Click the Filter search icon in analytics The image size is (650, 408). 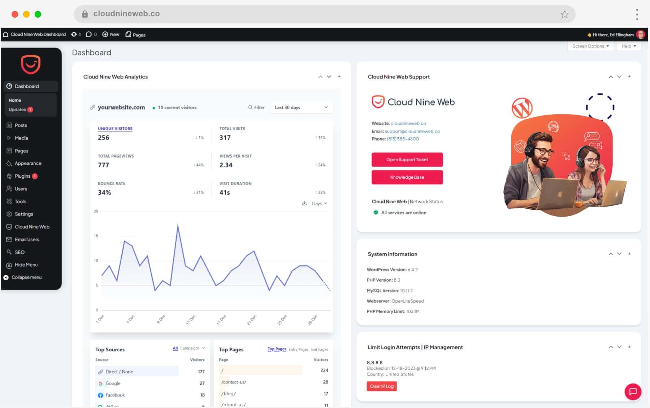pyautogui.click(x=250, y=107)
